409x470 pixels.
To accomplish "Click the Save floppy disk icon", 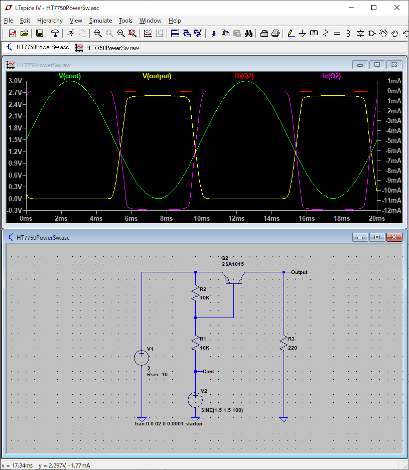I will click(40, 33).
